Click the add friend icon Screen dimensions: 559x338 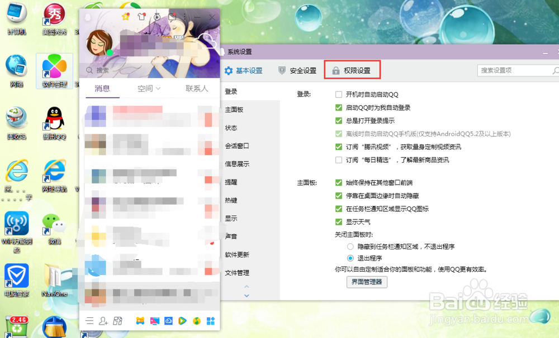pyautogui.click(x=103, y=321)
